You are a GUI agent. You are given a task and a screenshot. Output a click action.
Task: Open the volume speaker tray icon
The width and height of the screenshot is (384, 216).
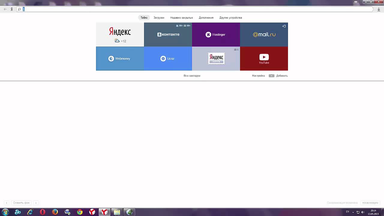point(363,212)
